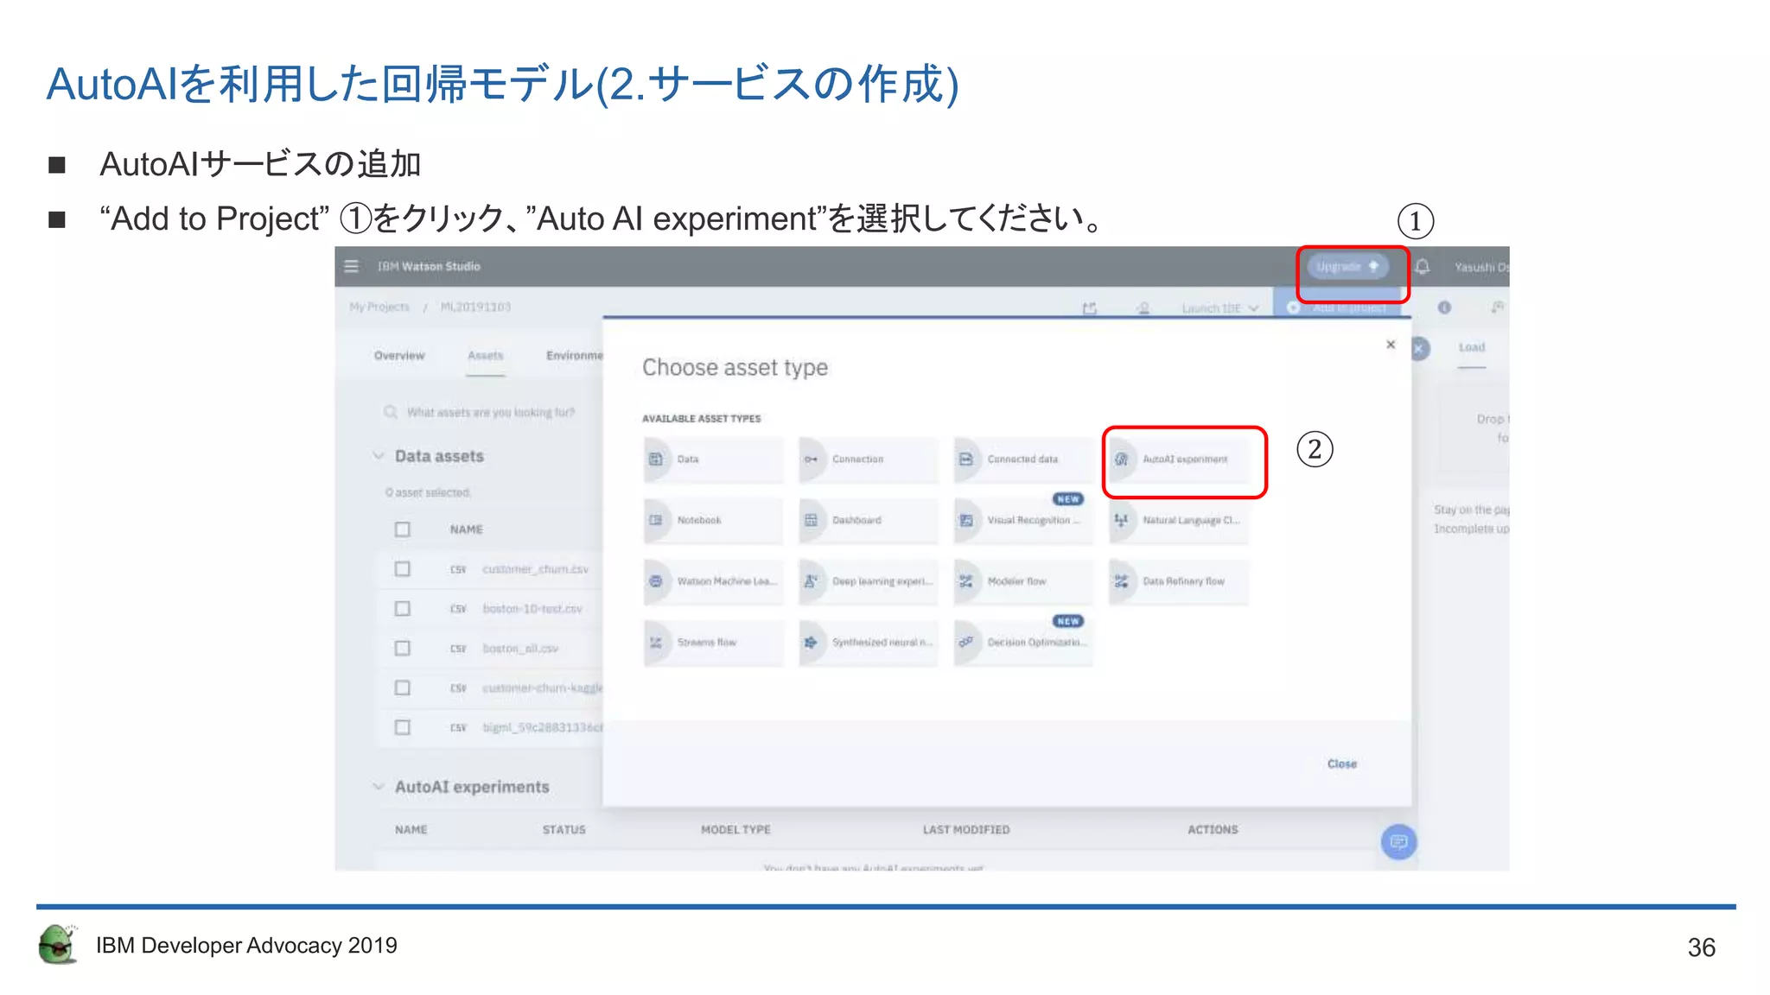
Task: Click the add collaborator icon
Action: [1143, 308]
